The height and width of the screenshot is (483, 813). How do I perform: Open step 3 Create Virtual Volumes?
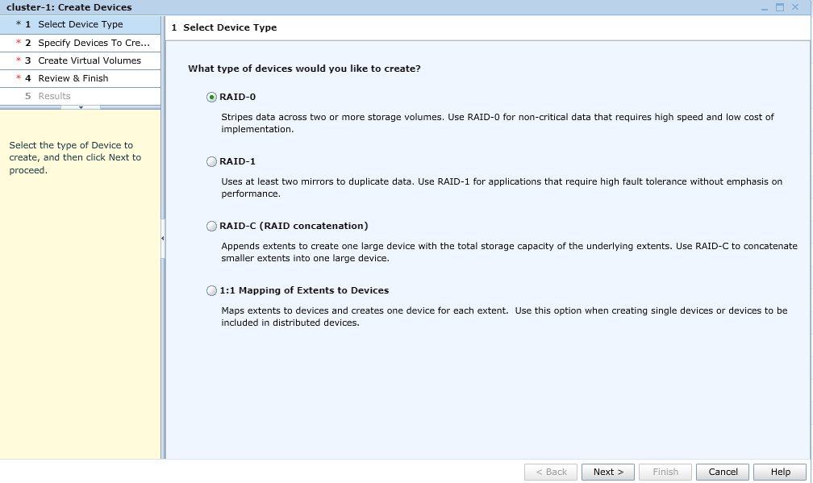[x=81, y=60]
